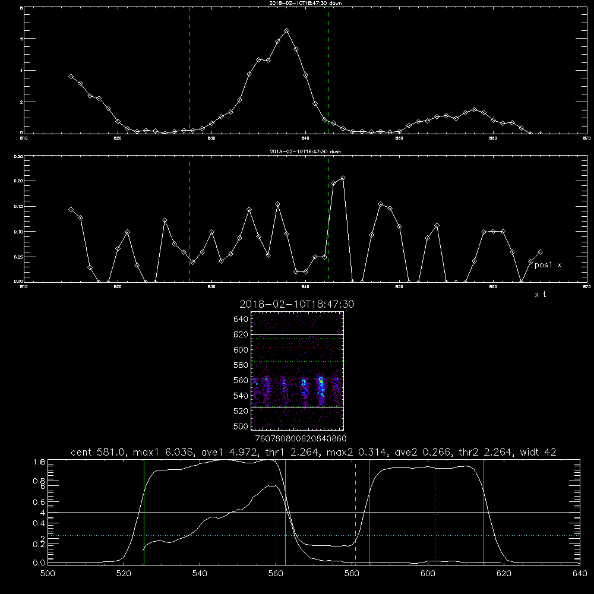The width and height of the screenshot is (594, 594).
Task: Click the 'thr2 2.264' value
Action: pyautogui.click(x=486, y=452)
